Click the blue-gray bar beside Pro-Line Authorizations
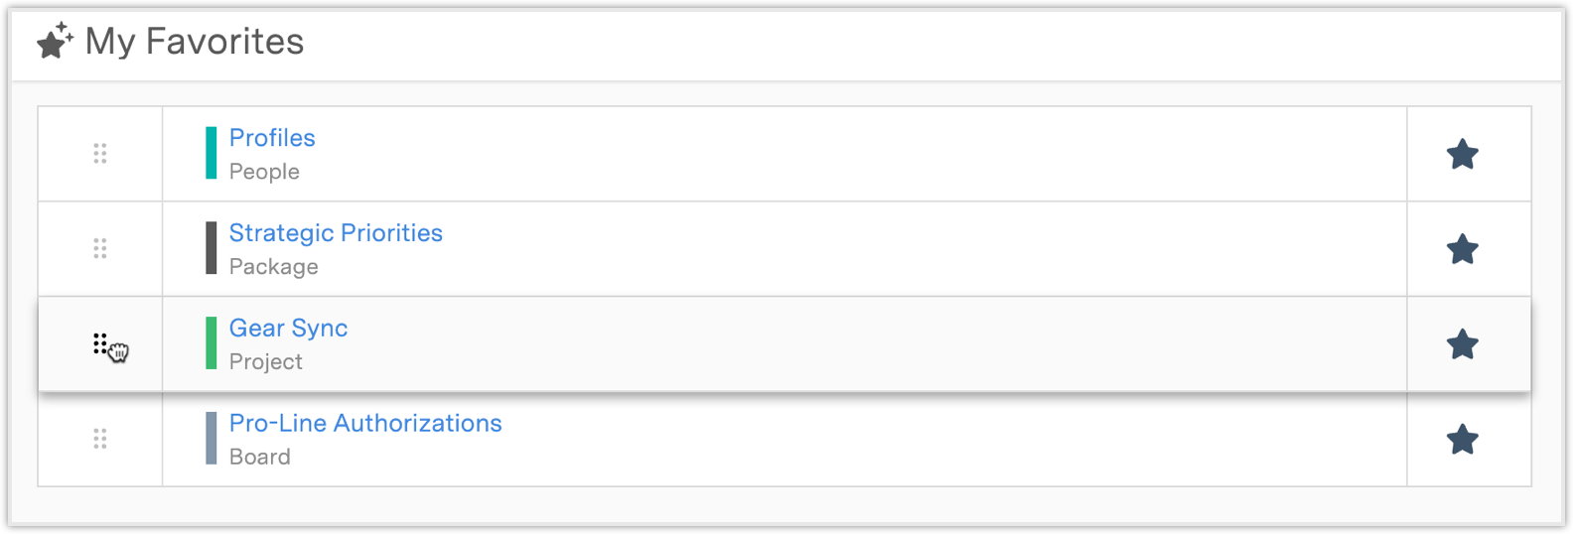 [x=211, y=439]
